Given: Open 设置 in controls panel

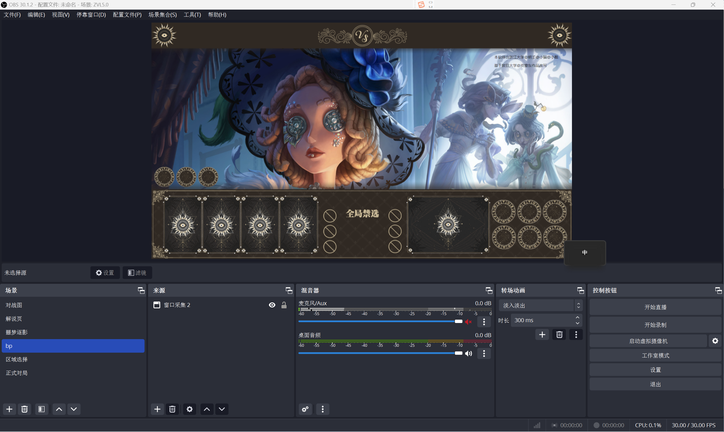Looking at the screenshot, I should (x=655, y=370).
